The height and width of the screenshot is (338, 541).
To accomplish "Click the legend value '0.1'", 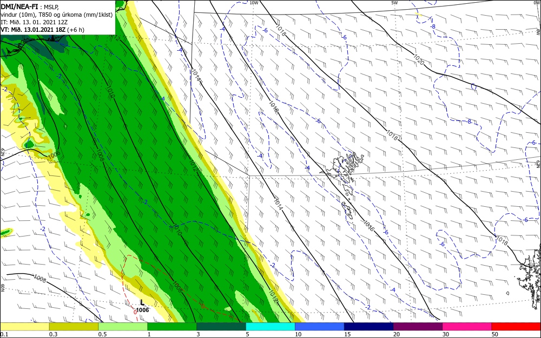I will point(4,334).
